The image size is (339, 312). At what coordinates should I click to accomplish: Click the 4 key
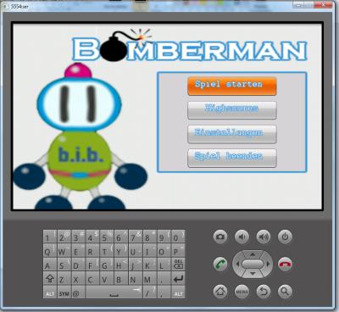[92, 237]
